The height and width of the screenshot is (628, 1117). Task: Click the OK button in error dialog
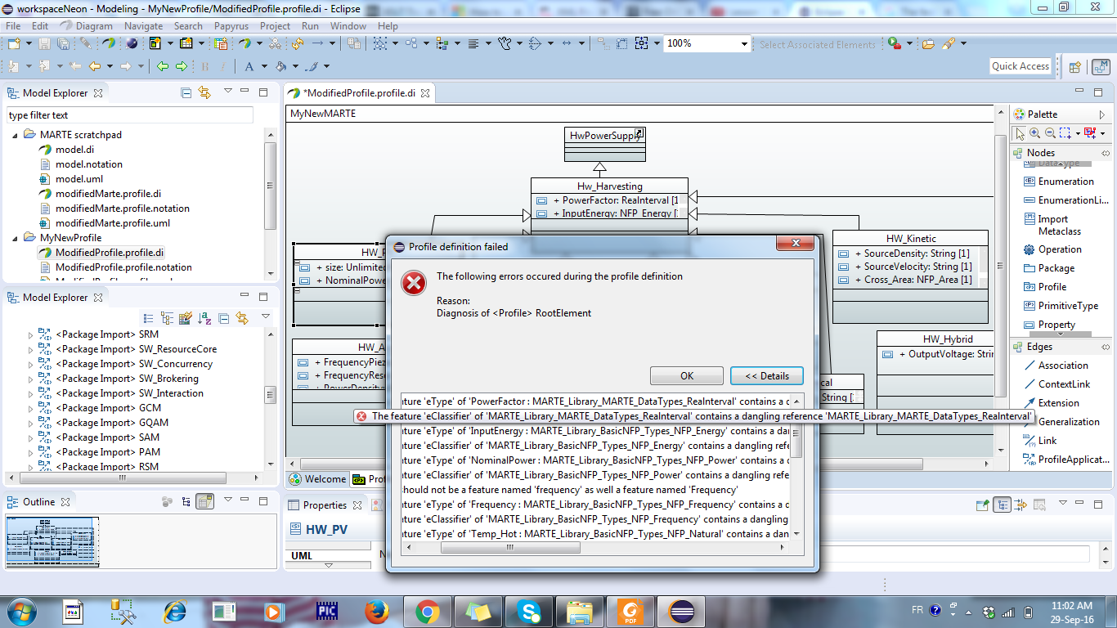coord(687,376)
